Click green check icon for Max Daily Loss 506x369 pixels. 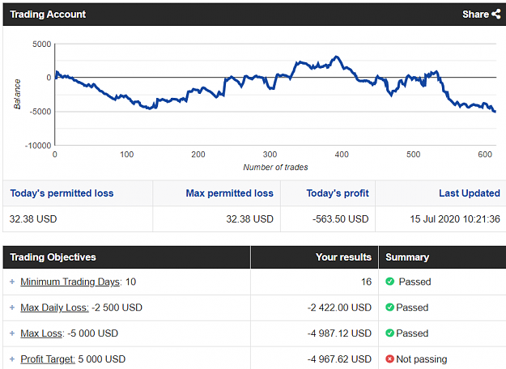coord(390,307)
